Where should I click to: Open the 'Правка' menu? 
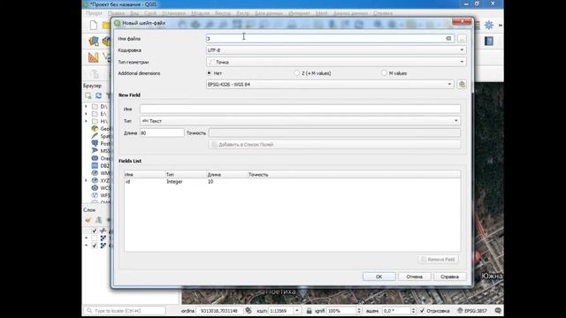pos(116,13)
